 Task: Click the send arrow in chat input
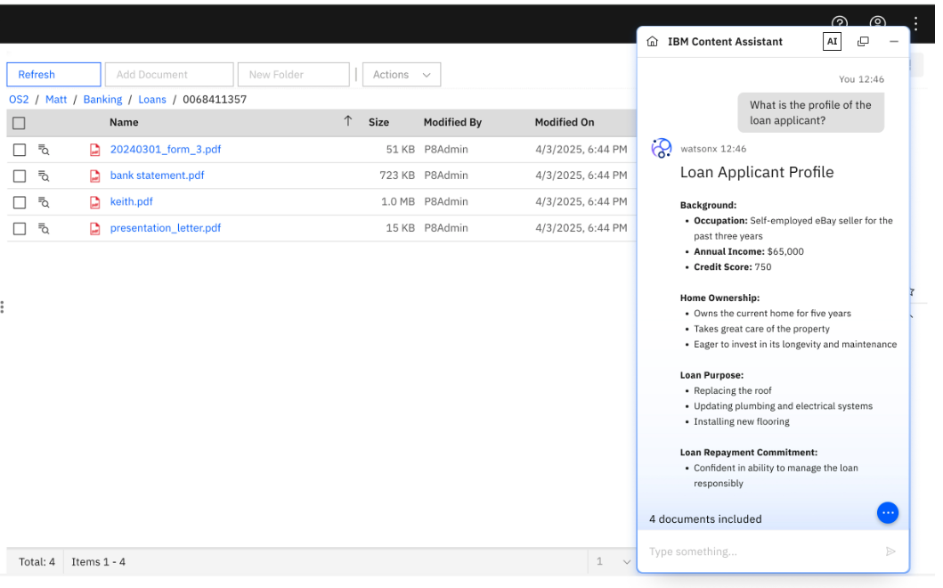pyautogui.click(x=890, y=551)
